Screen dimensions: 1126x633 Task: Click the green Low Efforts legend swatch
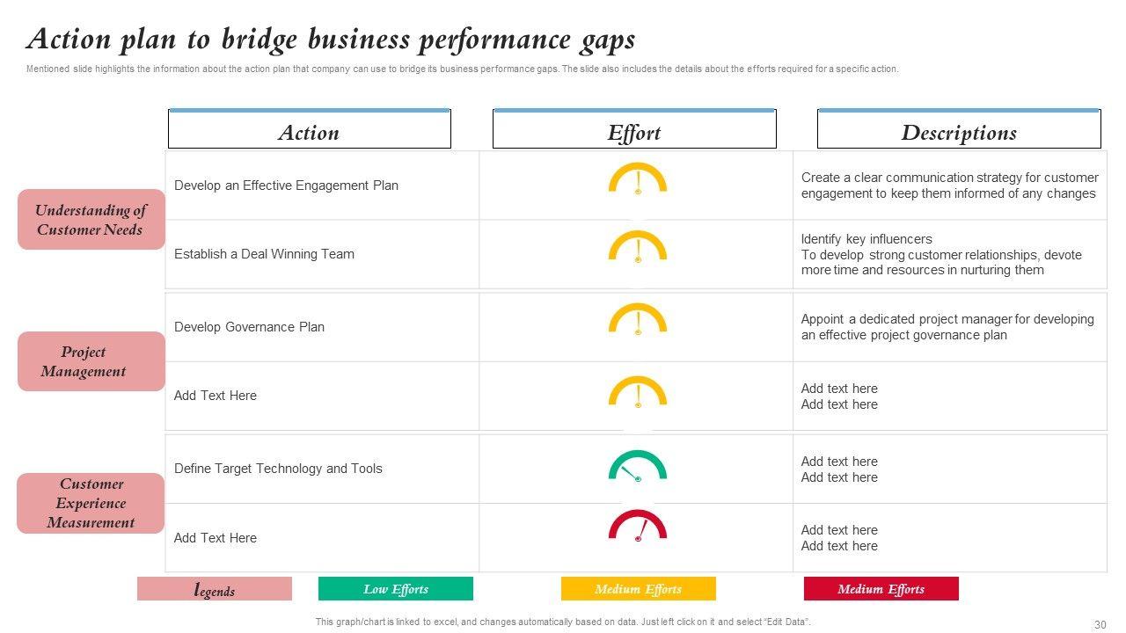pos(396,589)
